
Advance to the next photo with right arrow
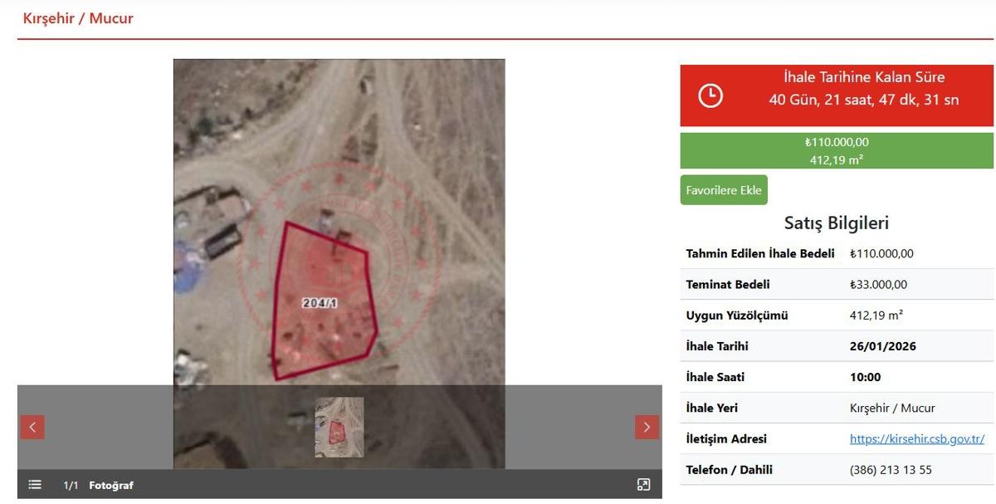[x=647, y=427]
